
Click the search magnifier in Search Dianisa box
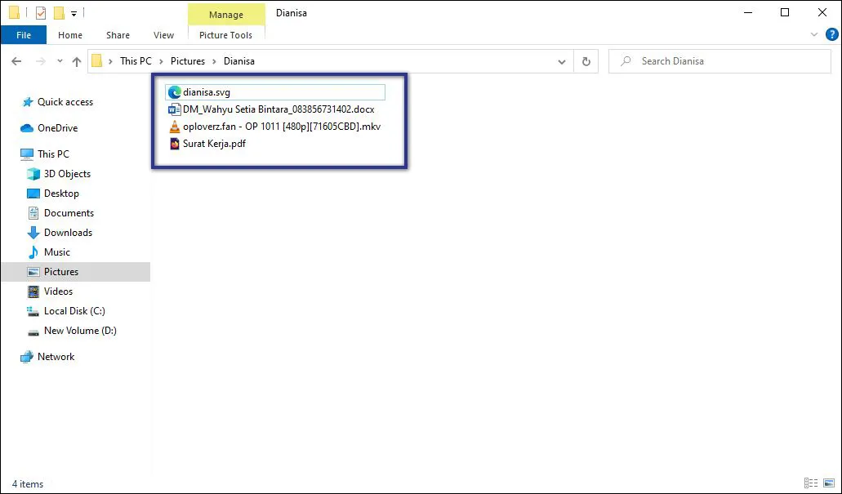[x=625, y=60]
